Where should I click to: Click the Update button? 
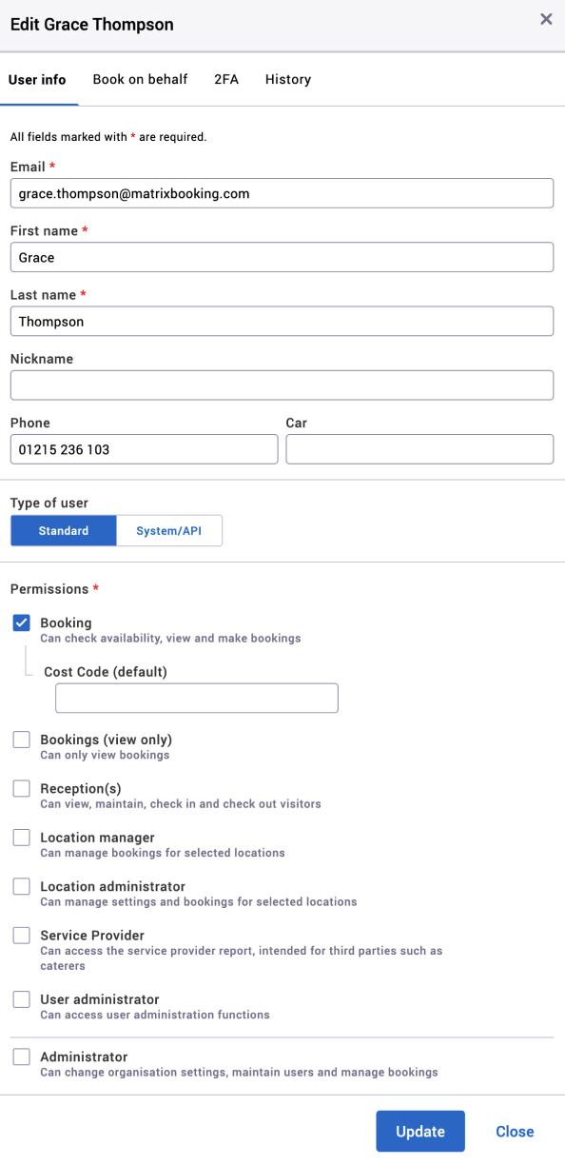pos(419,1131)
